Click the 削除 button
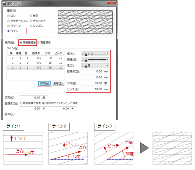195x170 pixels. click(58, 83)
